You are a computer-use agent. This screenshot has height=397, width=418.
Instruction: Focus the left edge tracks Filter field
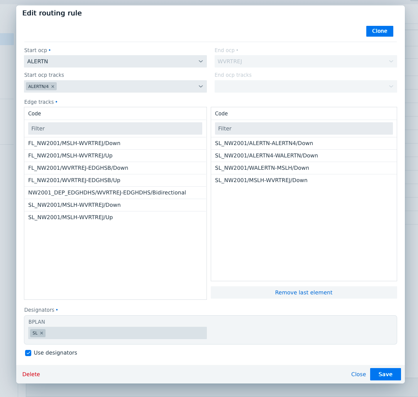click(x=115, y=128)
